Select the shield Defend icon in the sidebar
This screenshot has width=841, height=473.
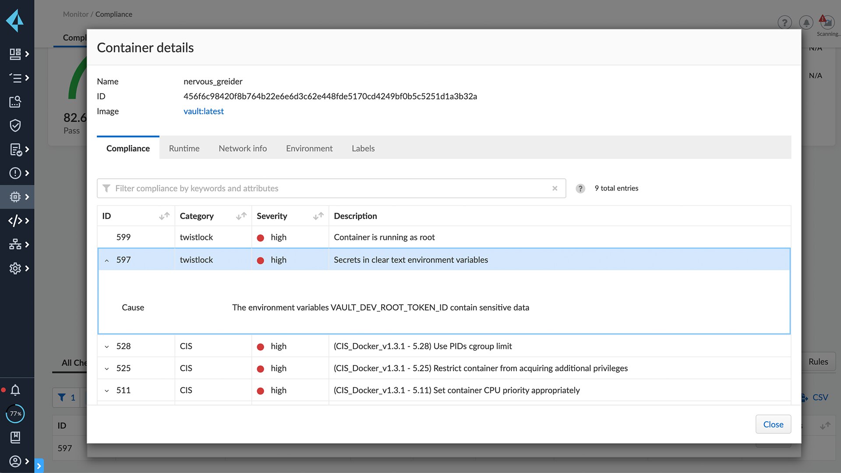(16, 126)
